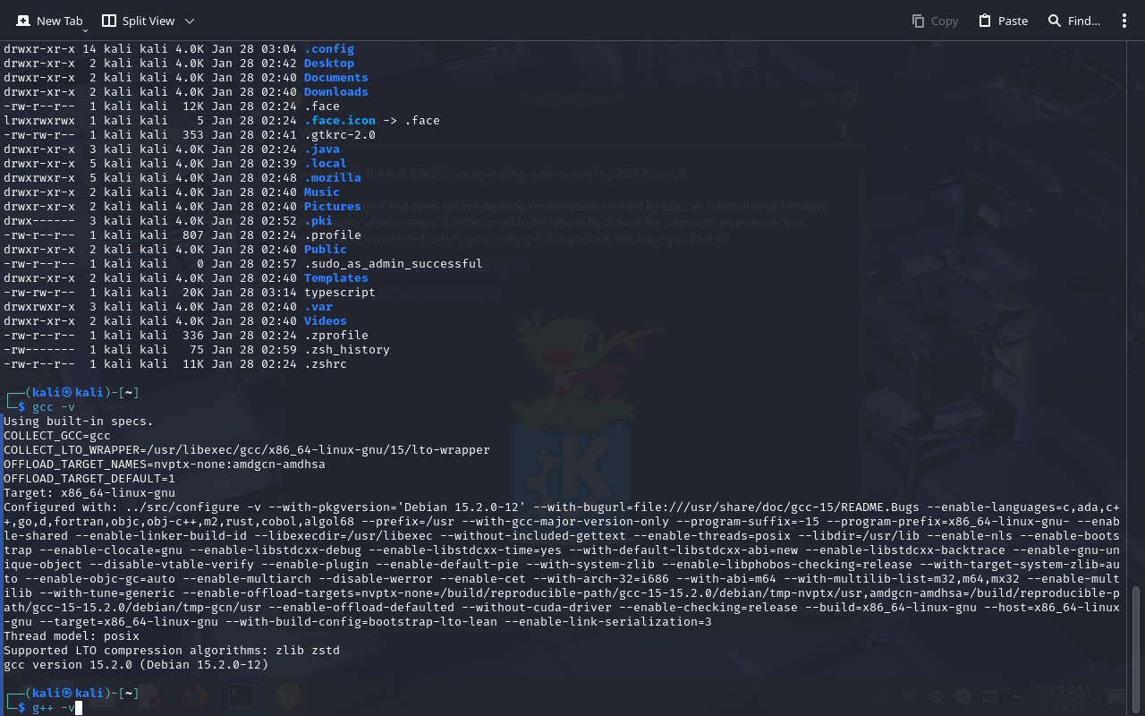The width and height of the screenshot is (1145, 716).
Task: Click the .sudo_as_admin_successful file name
Action: (x=393, y=264)
